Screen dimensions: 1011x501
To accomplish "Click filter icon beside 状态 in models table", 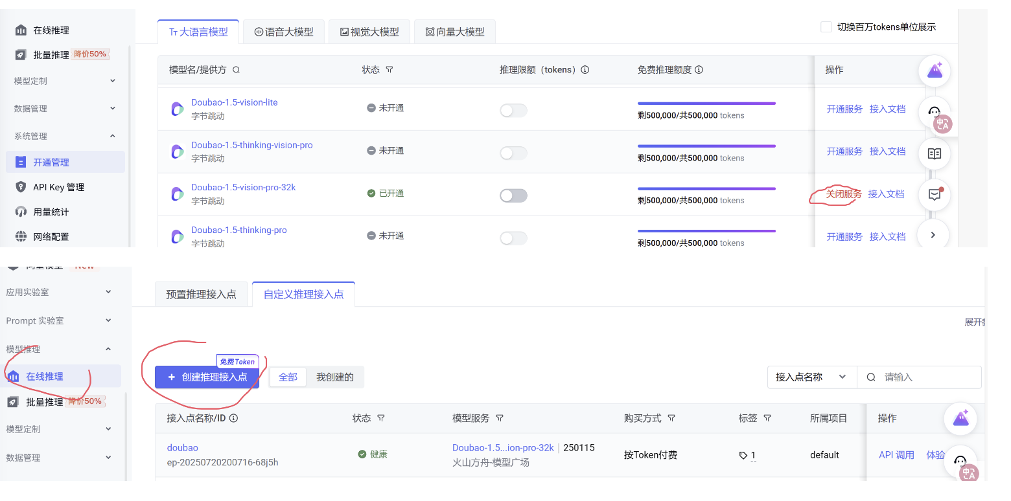I will [x=389, y=70].
